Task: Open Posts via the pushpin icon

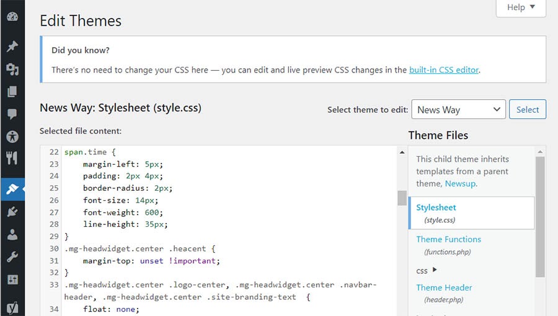Action: (12, 46)
